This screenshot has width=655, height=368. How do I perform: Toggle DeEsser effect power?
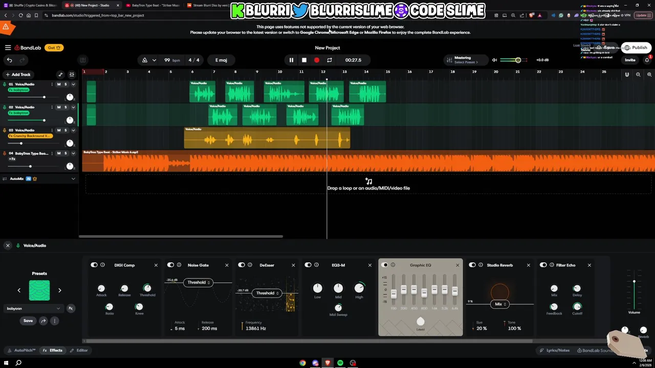242,265
